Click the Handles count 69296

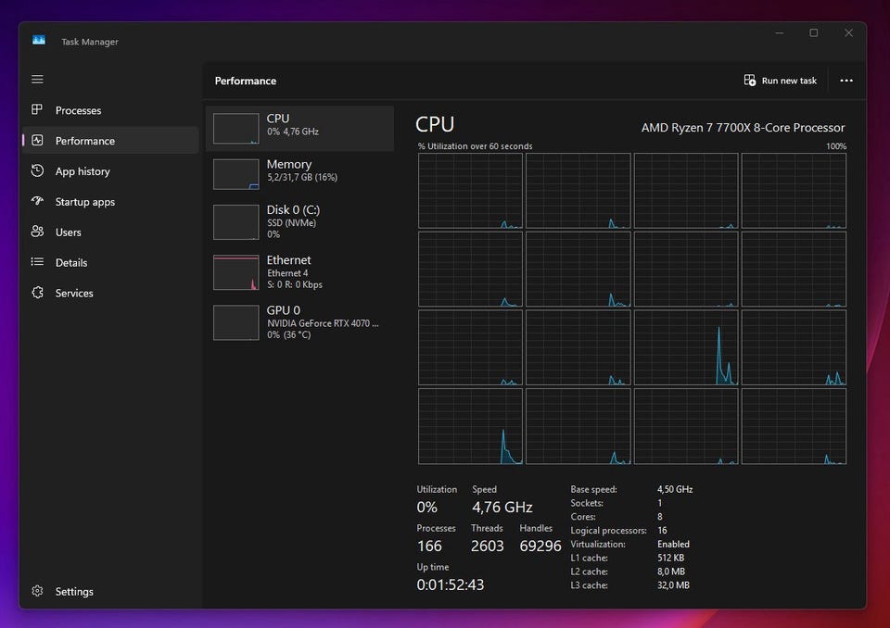[540, 546]
